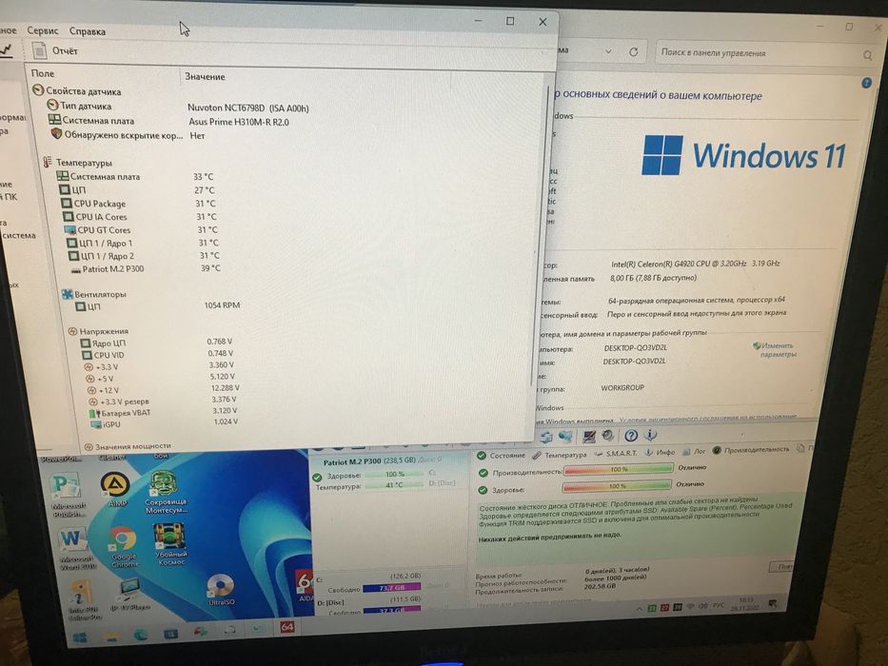Screen dimensions: 888x666
Task: Click the CPU Package temperature row
Action: point(139,204)
